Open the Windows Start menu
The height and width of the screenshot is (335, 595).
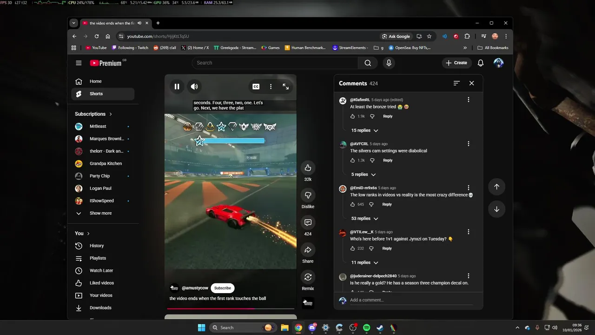201,328
